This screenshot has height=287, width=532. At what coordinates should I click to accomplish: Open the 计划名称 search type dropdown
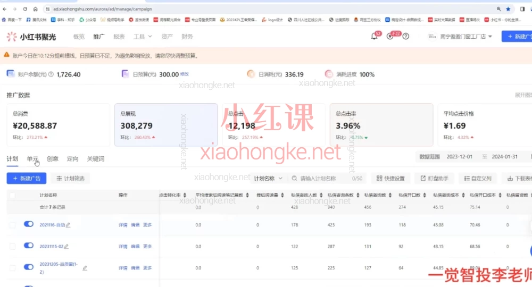[268, 178]
